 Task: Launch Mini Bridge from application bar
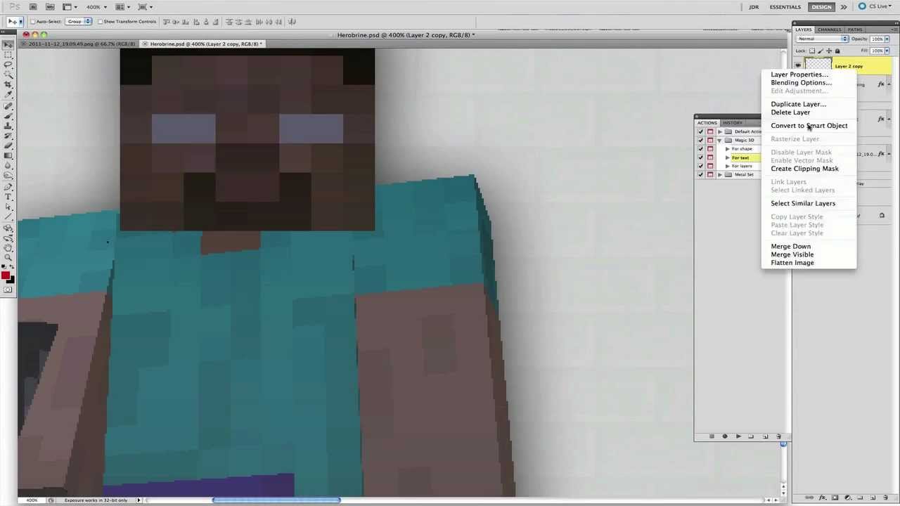tap(50, 7)
